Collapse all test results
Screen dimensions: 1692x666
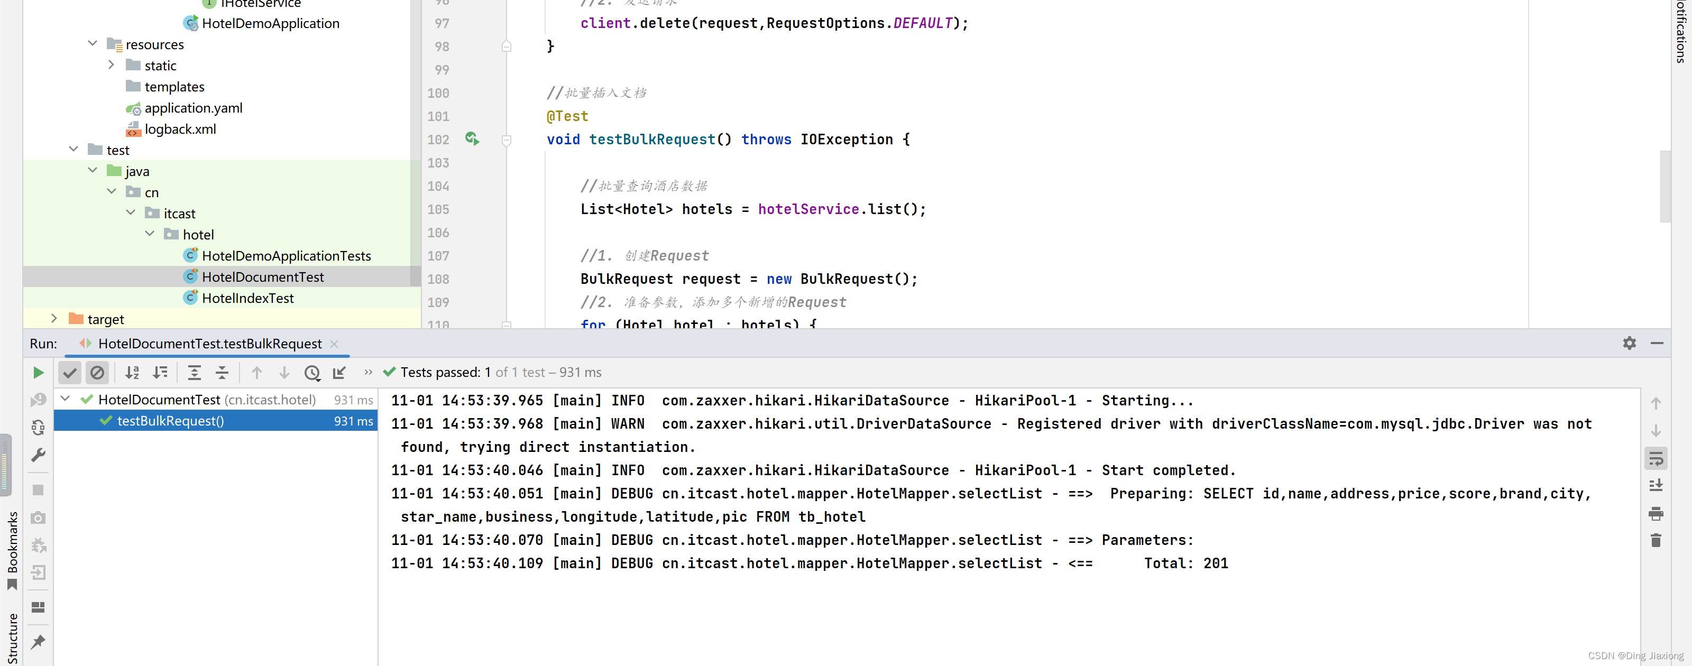[222, 373]
